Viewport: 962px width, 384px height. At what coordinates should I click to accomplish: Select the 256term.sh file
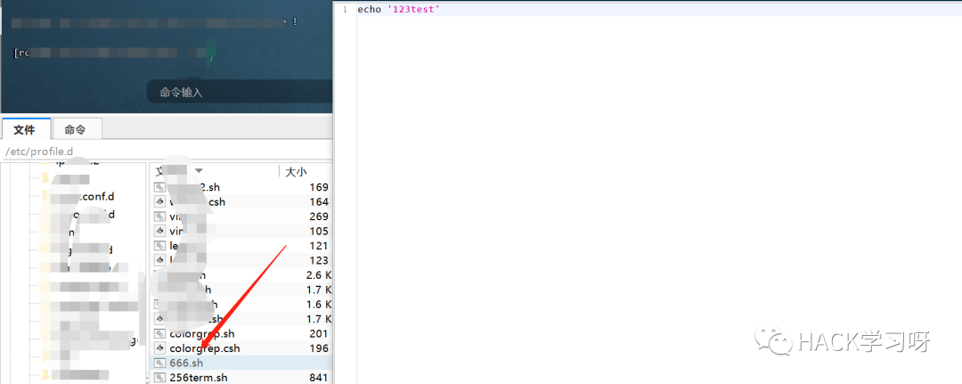point(198,378)
